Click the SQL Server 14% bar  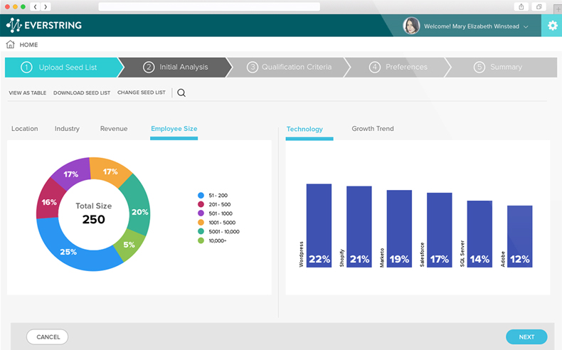pos(479,234)
